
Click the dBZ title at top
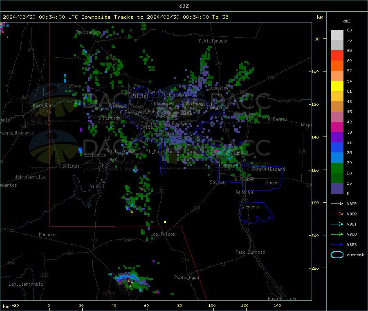pyautogui.click(x=184, y=6)
